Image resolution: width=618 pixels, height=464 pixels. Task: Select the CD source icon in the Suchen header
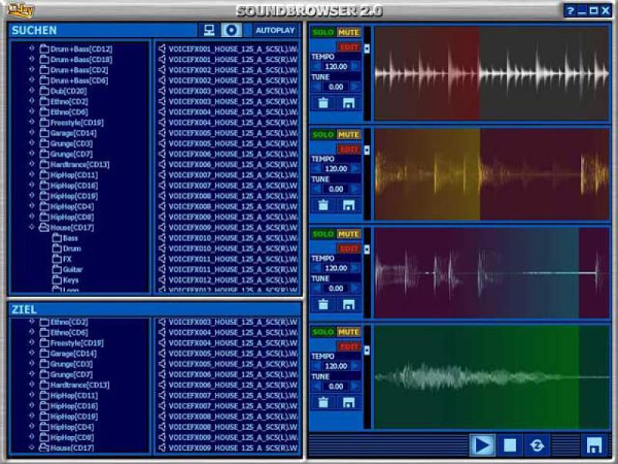[232, 30]
